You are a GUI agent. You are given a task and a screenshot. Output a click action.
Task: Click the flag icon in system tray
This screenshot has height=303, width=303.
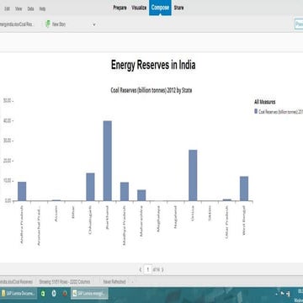283,294
